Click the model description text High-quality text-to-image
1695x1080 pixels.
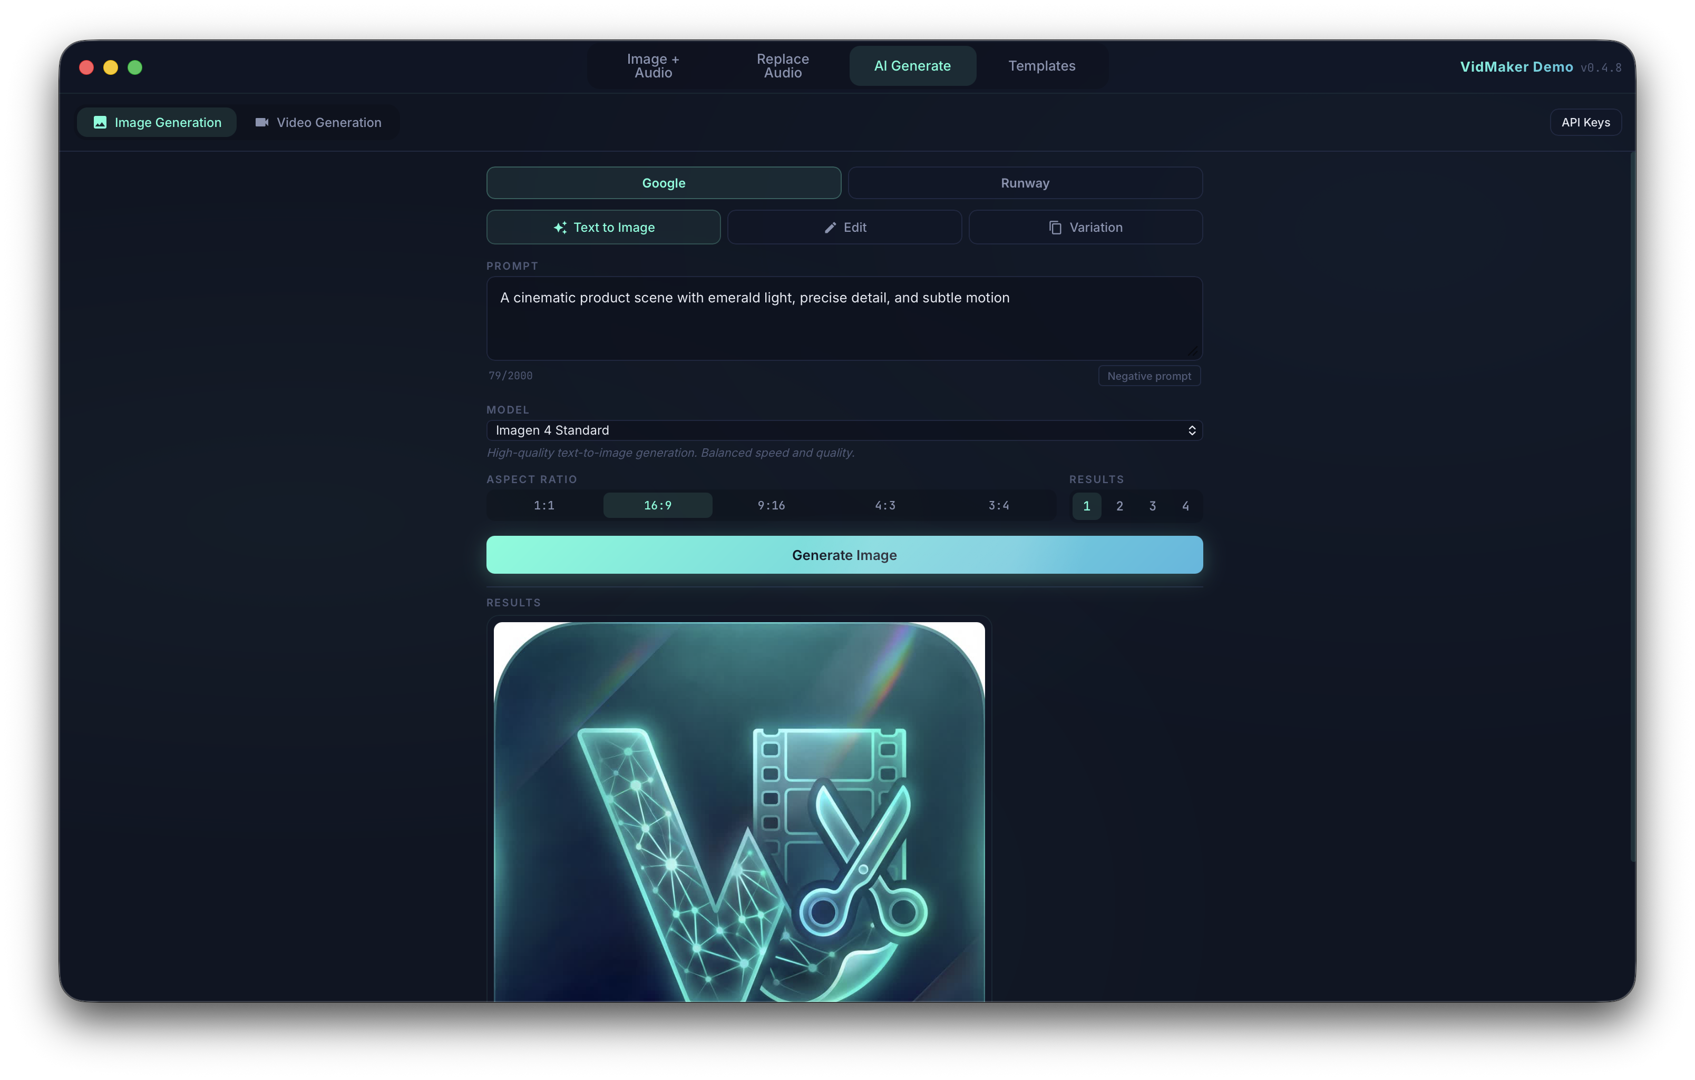[x=670, y=453]
